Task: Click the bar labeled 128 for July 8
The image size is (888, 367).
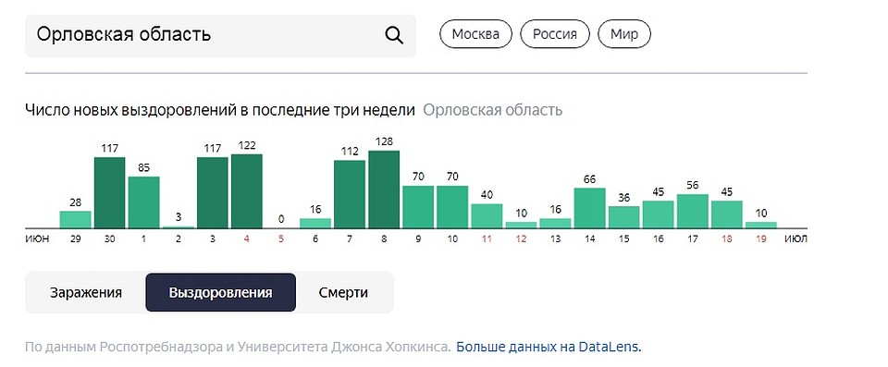Action: click(x=384, y=190)
